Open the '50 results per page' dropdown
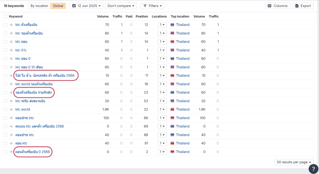The width and height of the screenshot is (319, 174). pyautogui.click(x=294, y=162)
